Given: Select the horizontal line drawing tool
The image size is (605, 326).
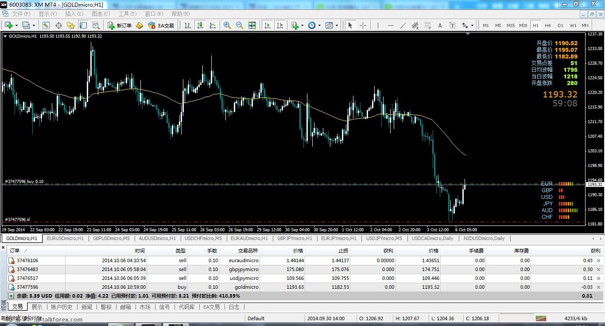Looking at the screenshot, I should pyautogui.click(x=390, y=25).
